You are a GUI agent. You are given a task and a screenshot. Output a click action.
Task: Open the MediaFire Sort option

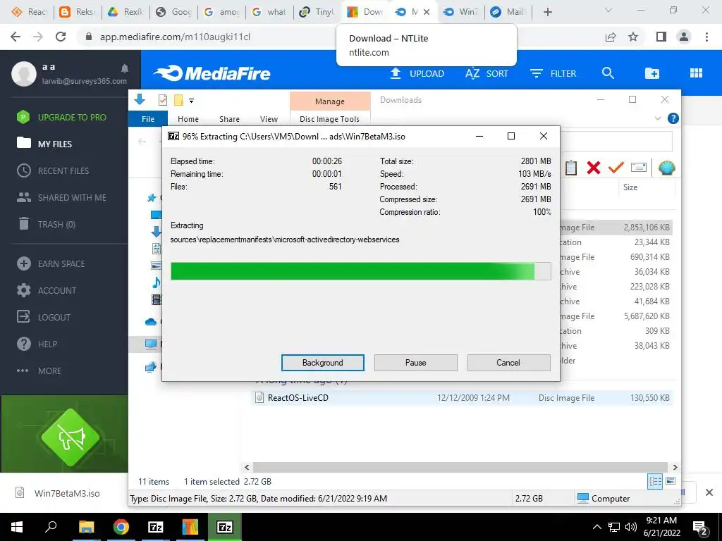(487, 73)
